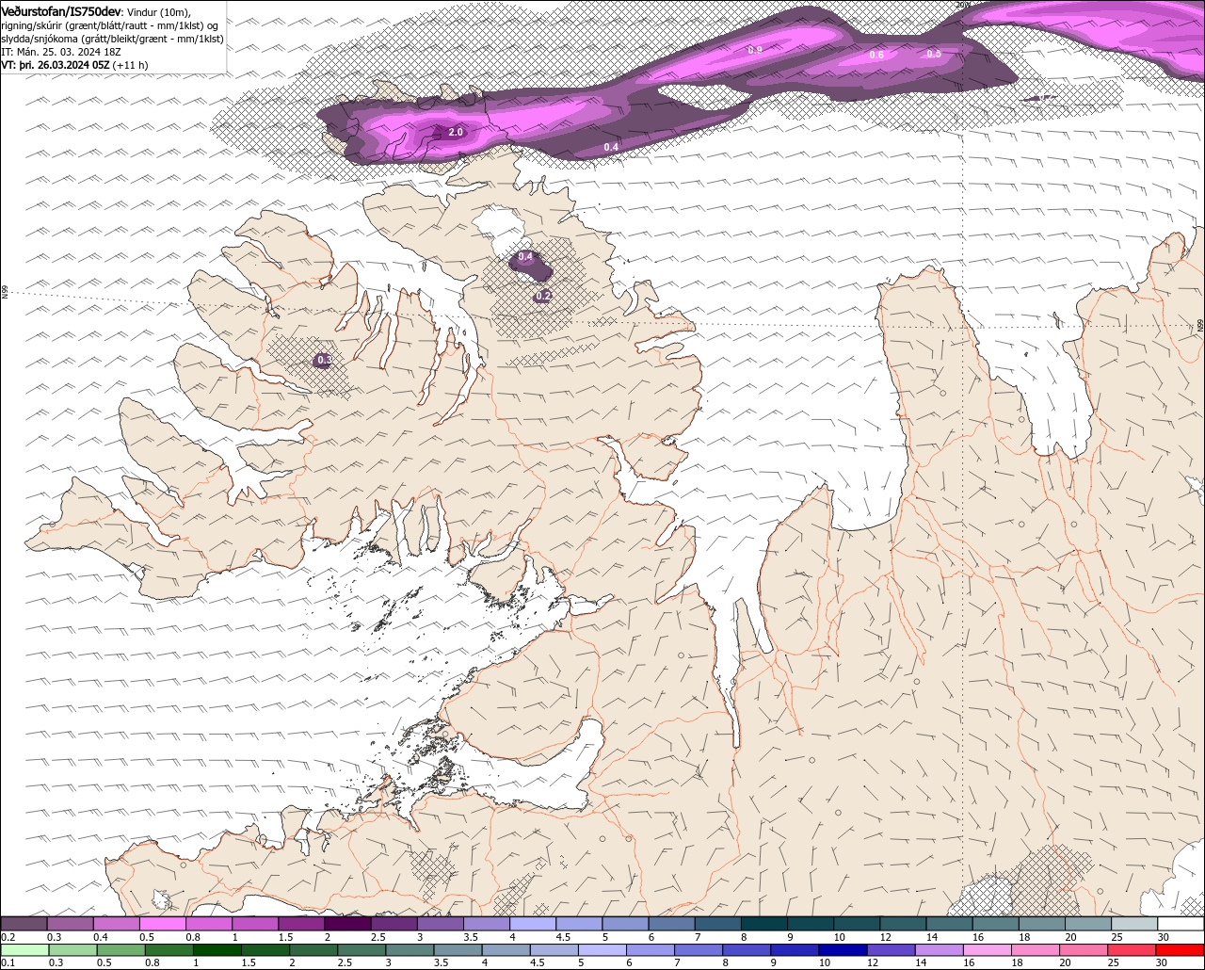This screenshot has width=1205, height=970.
Task: Click the '(+11 h)' forecast offset text
Action: pyautogui.click(x=130, y=65)
